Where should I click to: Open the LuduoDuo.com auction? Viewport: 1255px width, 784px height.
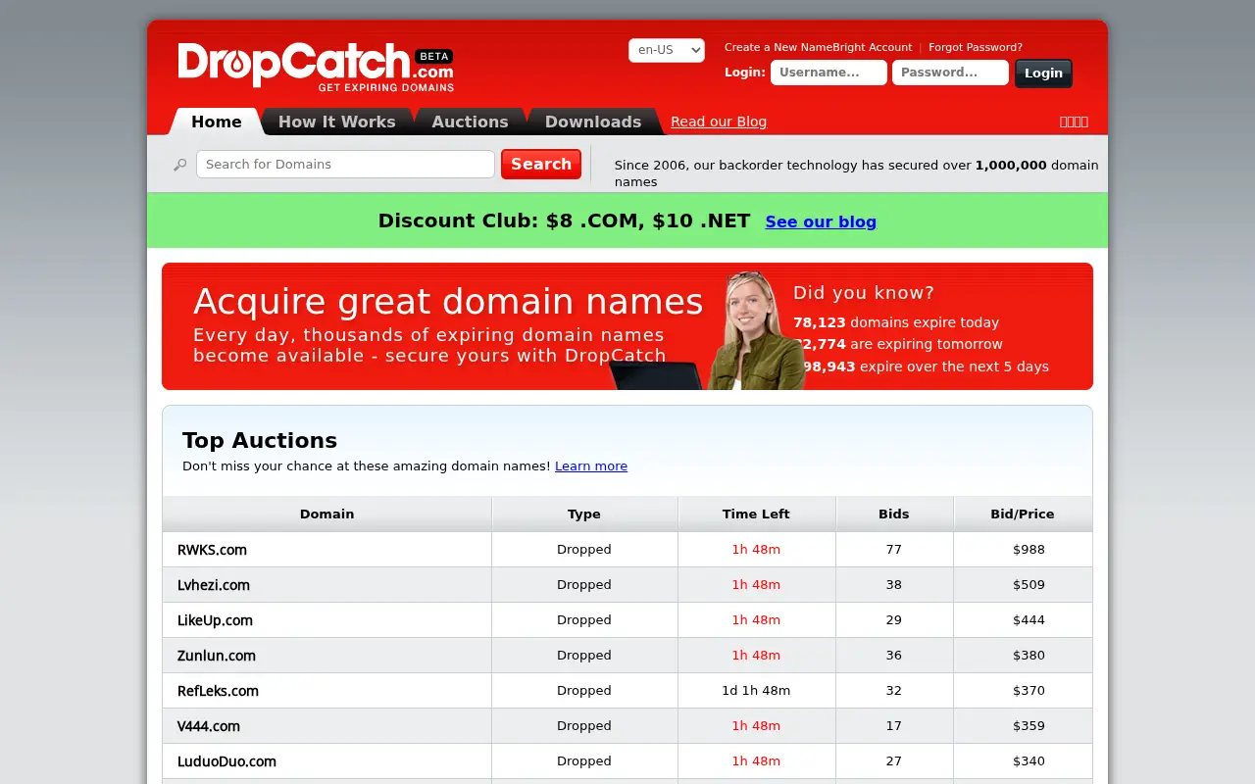coord(226,761)
